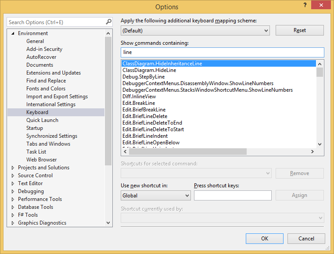Click the OK button
This screenshot has width=334, height=254.
pyautogui.click(x=264, y=239)
